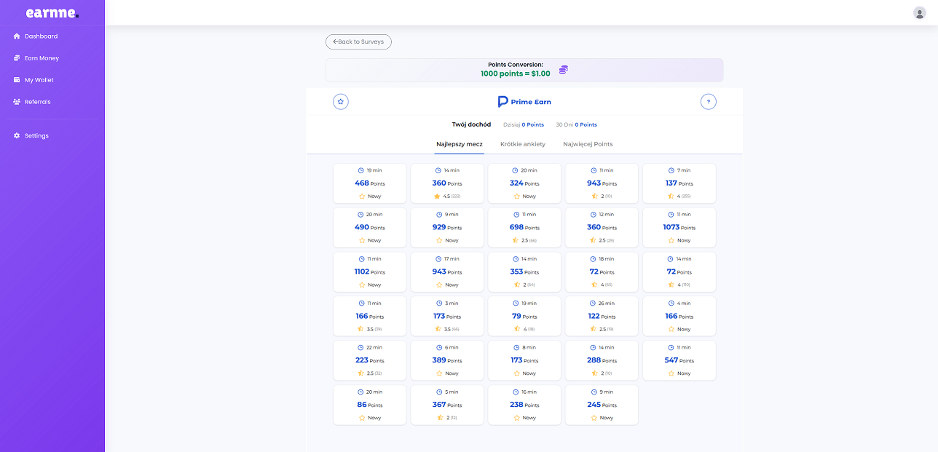
Task: Open the user profile avatar
Action: (x=919, y=12)
